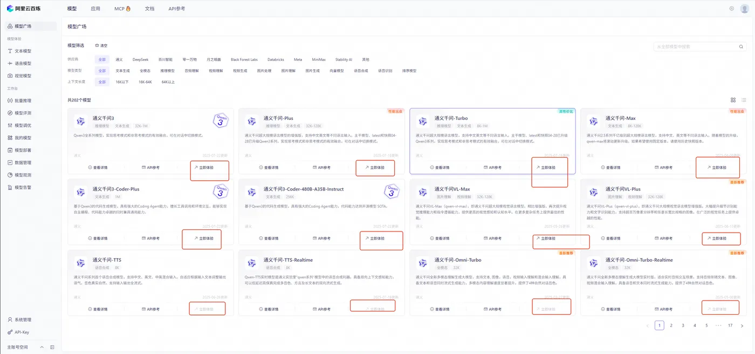755x354 pixels.
Task: Filter provider by Stability AI
Action: pos(344,59)
